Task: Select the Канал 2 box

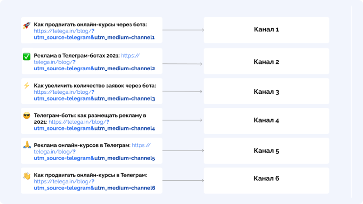Action: pos(266,61)
